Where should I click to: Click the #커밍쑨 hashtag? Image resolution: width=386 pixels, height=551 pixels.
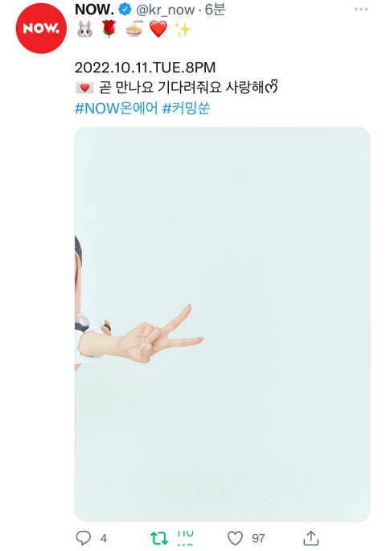click(x=186, y=109)
